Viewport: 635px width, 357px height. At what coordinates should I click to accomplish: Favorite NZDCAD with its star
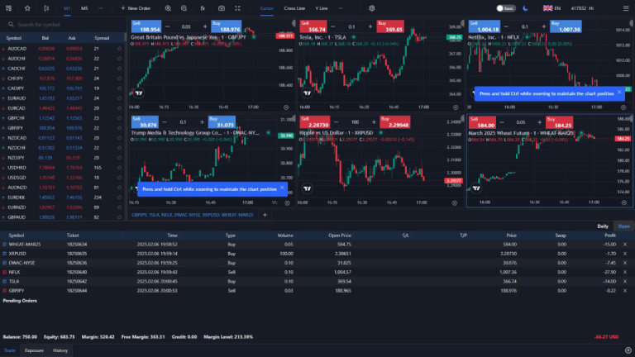pyautogui.click(x=119, y=138)
